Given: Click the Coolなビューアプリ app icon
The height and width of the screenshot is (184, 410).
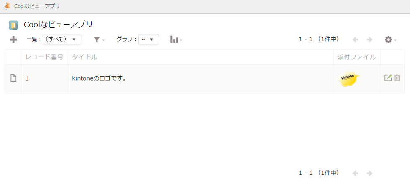Looking at the screenshot, I should [13, 25].
